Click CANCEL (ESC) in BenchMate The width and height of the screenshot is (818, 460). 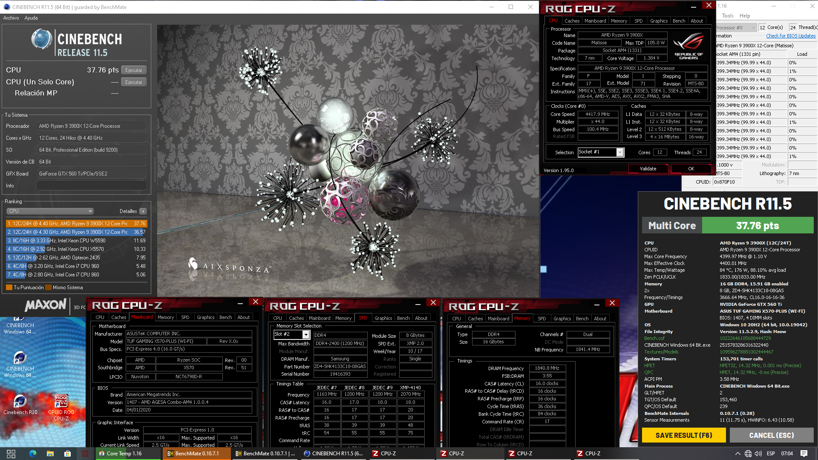click(x=772, y=435)
